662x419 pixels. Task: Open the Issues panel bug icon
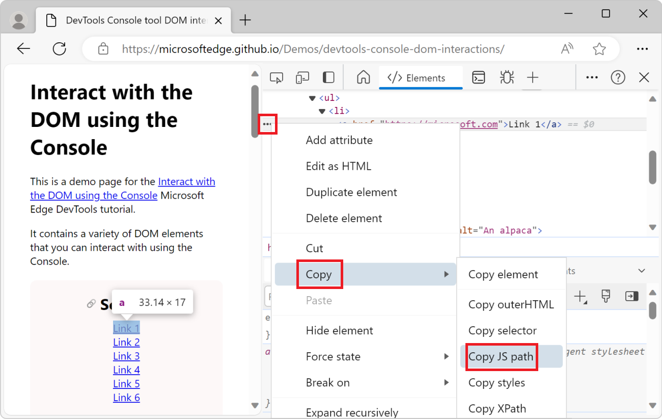click(507, 77)
